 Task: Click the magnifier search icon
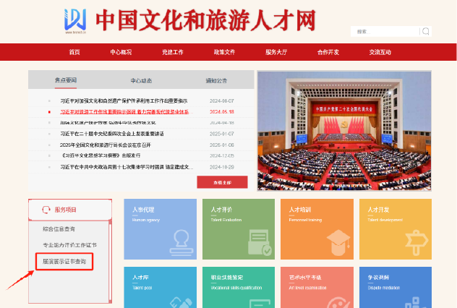tap(425, 31)
